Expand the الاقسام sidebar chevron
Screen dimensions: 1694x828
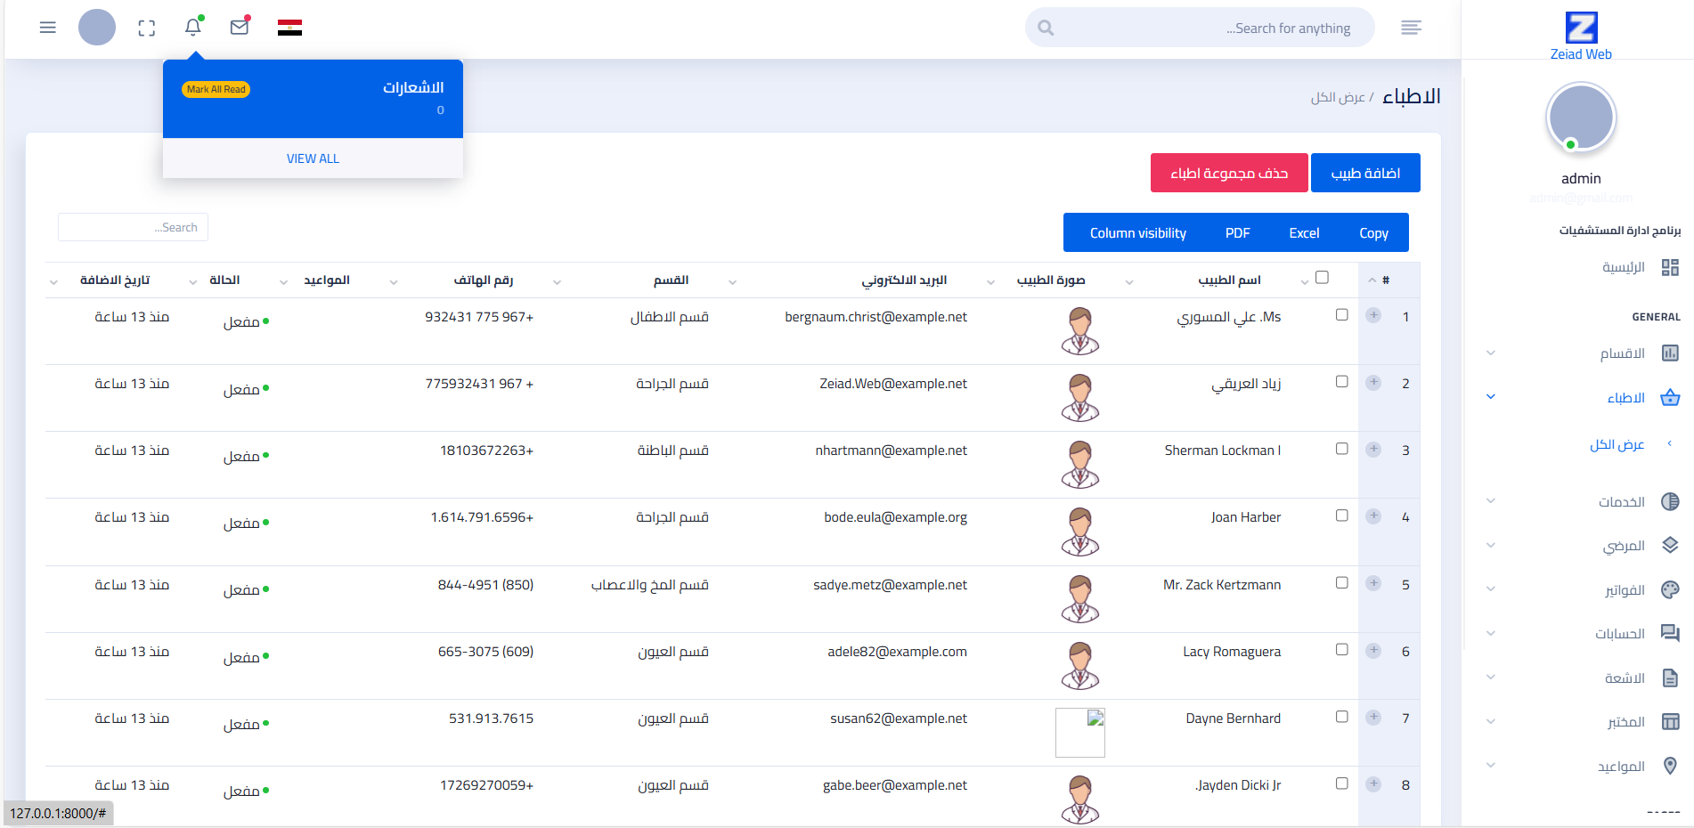point(1490,353)
